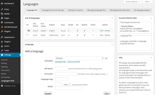Click the english full name cell
155x95 pixels.
(44, 31)
